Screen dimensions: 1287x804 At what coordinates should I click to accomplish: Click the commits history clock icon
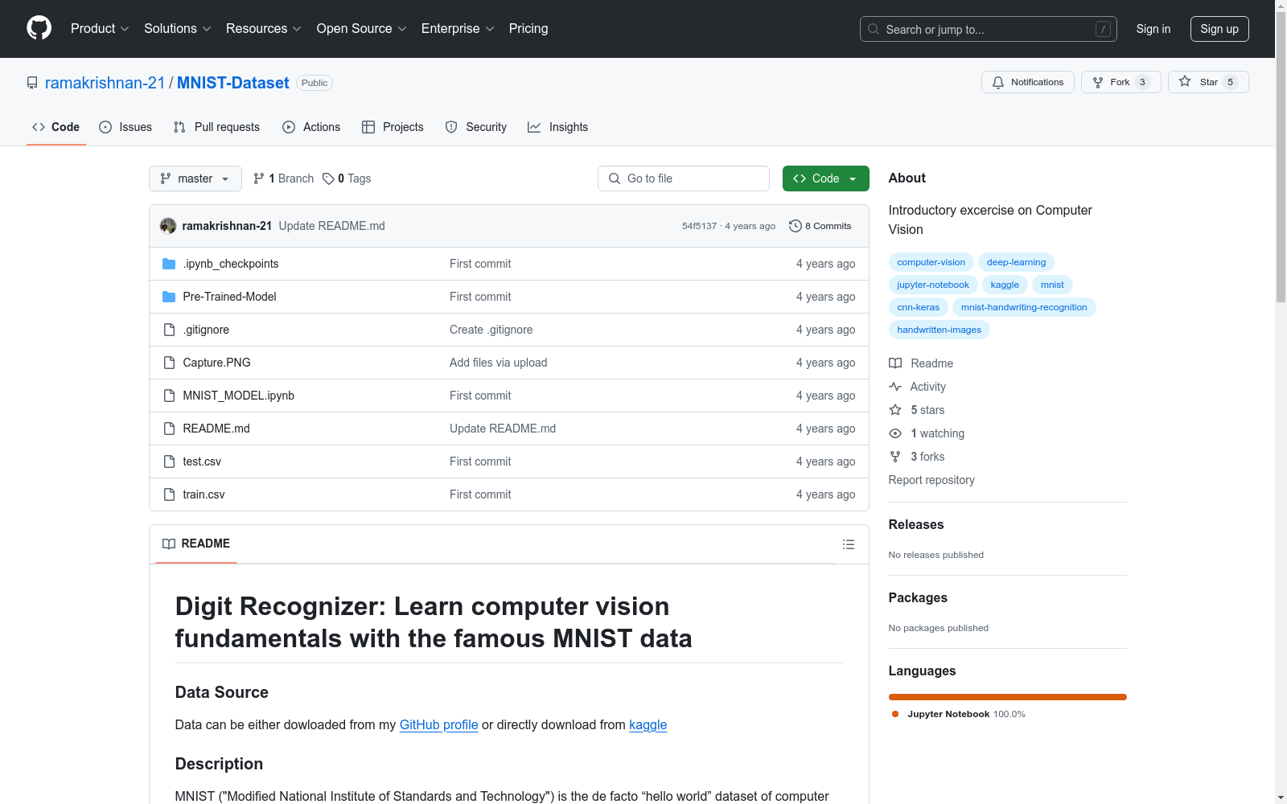tap(795, 226)
